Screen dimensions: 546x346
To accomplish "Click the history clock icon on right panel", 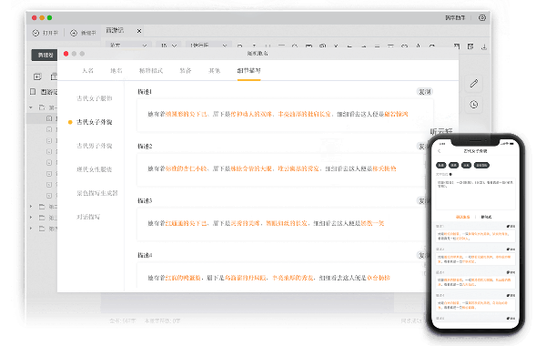I will click(x=473, y=105).
